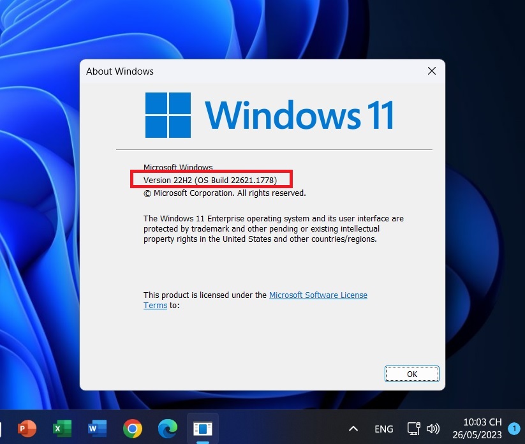
Task: Click the OK button in About Windows
Action: (412, 374)
